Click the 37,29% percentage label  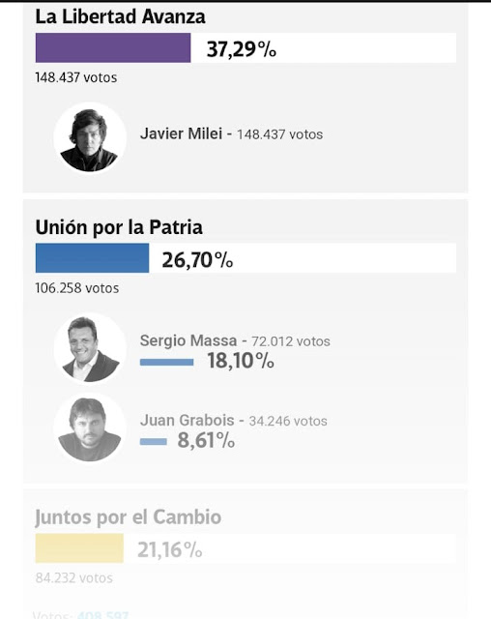[242, 49]
